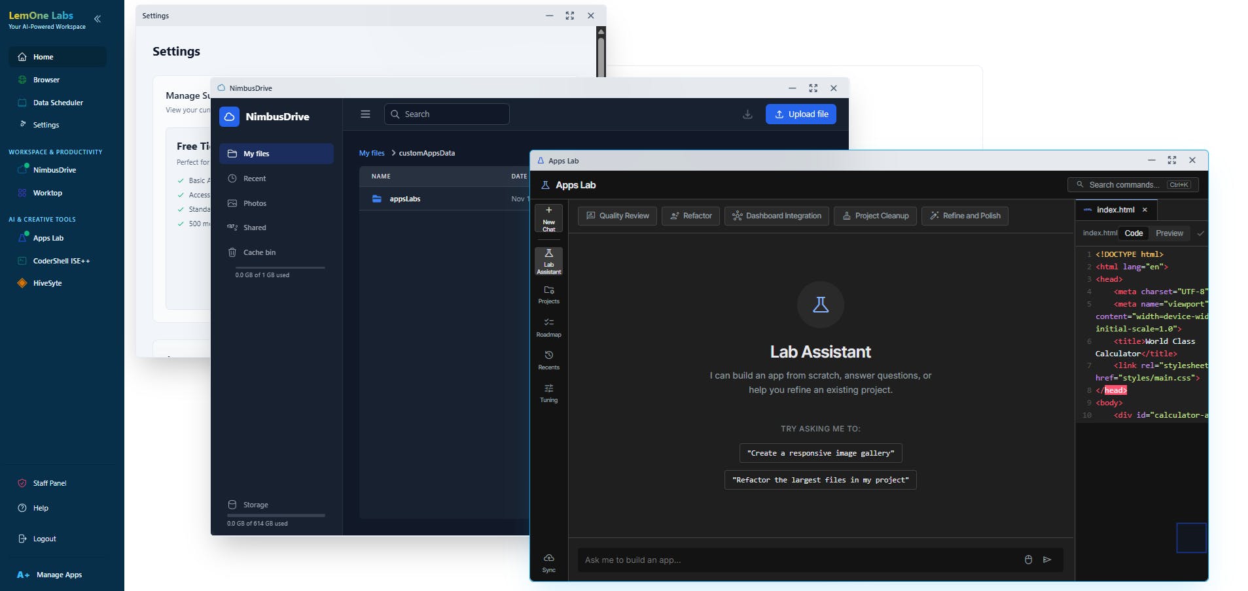Open Projects in Apps Lab rail

(x=548, y=295)
